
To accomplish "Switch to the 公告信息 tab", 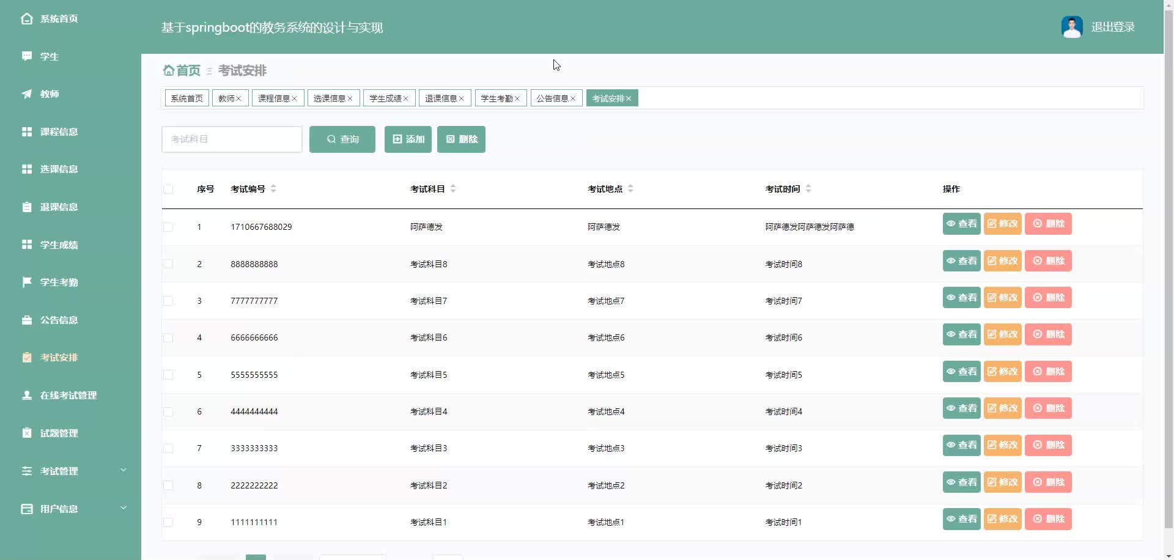I will pos(556,98).
